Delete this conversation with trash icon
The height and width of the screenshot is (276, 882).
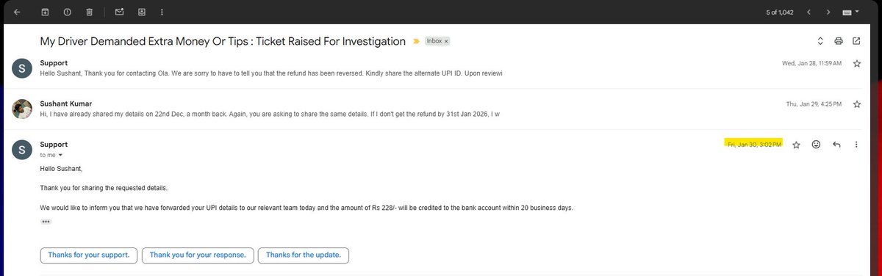[89, 12]
